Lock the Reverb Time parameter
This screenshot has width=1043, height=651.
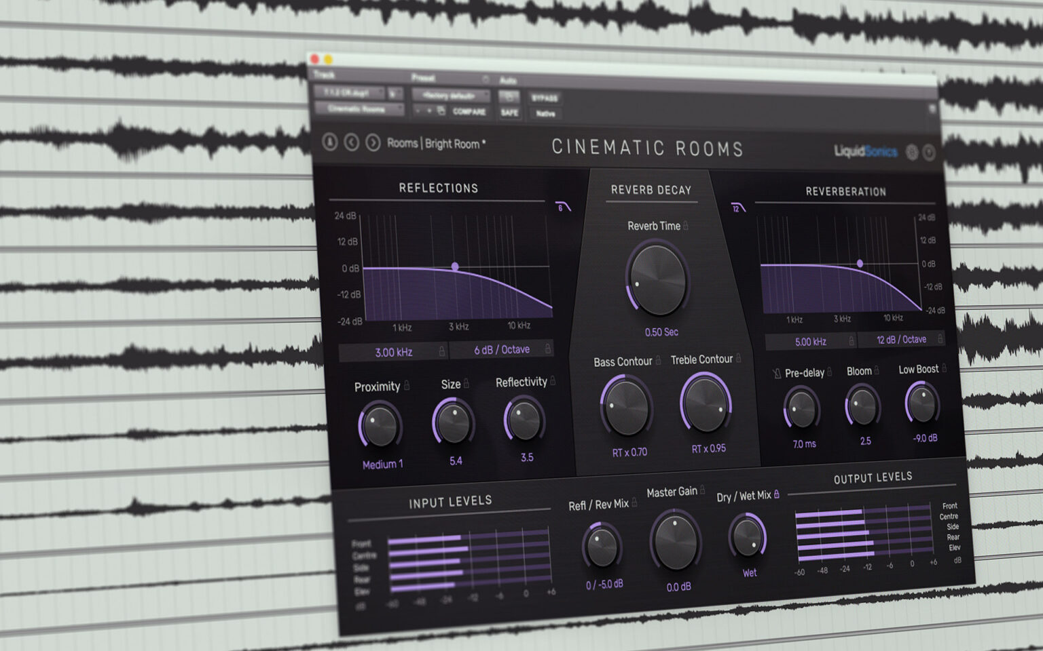(686, 226)
